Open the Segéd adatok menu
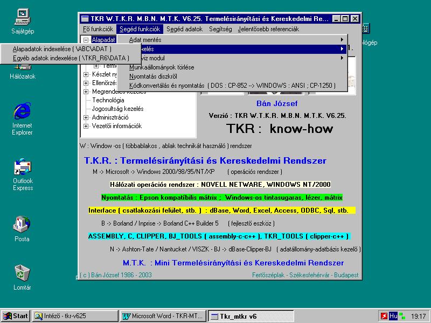This screenshot has height=323, width=431. click(x=184, y=29)
